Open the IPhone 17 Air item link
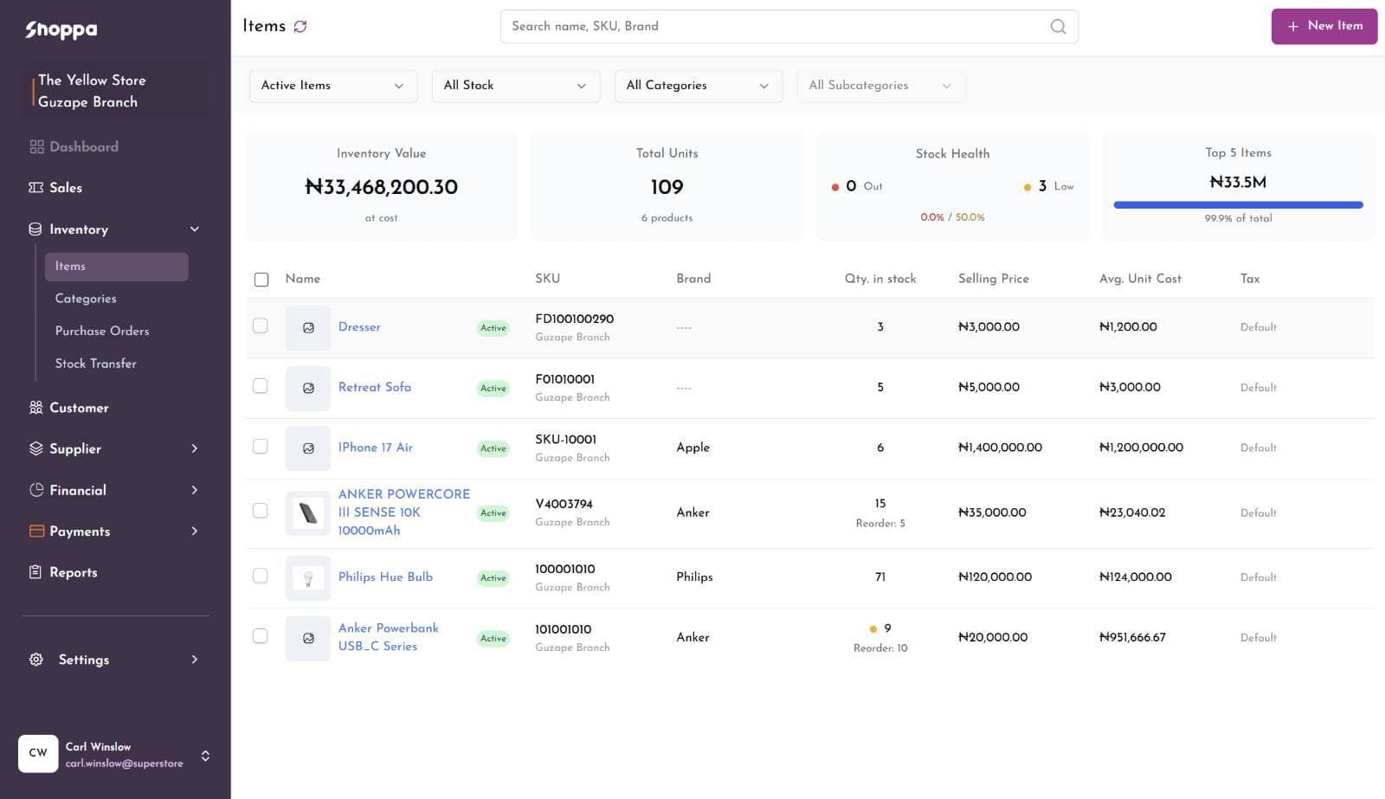Screen dimensions: 1385x799 point(376,448)
